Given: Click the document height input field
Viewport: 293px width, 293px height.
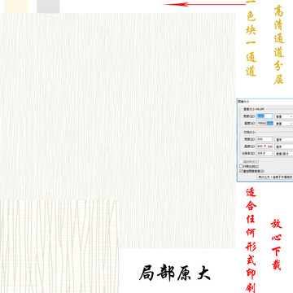Looking at the screenshot, I should [265, 146].
